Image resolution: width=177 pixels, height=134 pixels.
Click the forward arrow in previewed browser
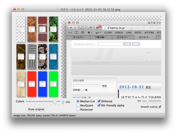point(75,28)
